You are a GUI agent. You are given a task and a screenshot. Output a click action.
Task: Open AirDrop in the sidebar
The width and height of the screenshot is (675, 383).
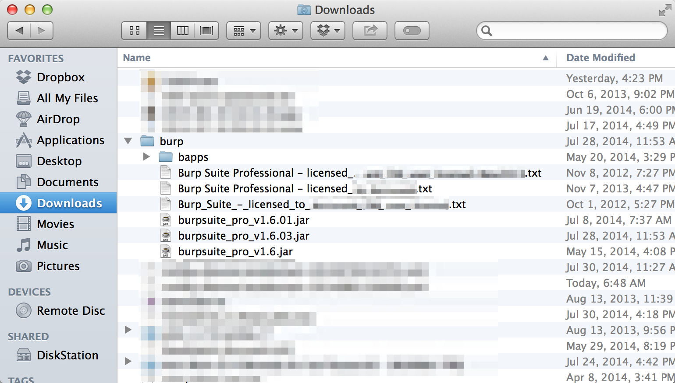[x=58, y=119]
